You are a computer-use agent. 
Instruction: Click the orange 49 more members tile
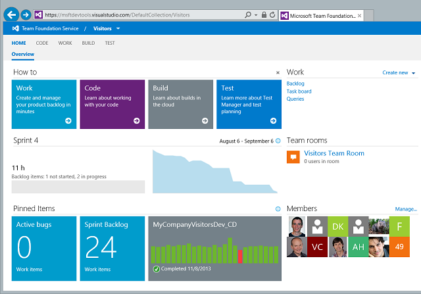[x=399, y=247]
